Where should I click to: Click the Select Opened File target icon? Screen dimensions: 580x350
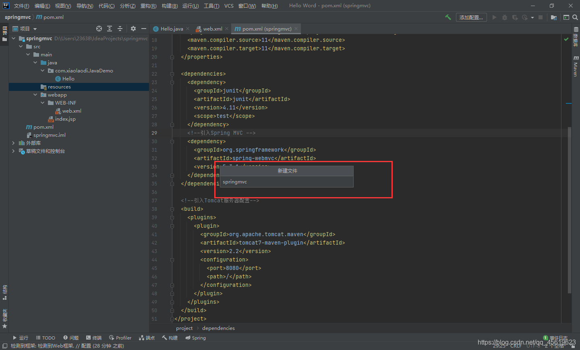[x=99, y=29]
